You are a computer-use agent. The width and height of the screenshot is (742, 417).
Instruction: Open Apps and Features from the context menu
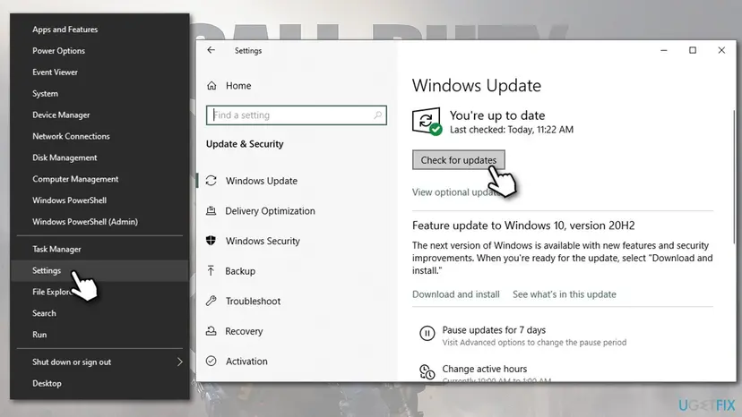(65, 30)
